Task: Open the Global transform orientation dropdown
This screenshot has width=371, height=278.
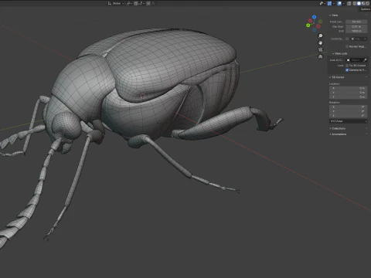Action: [116, 4]
